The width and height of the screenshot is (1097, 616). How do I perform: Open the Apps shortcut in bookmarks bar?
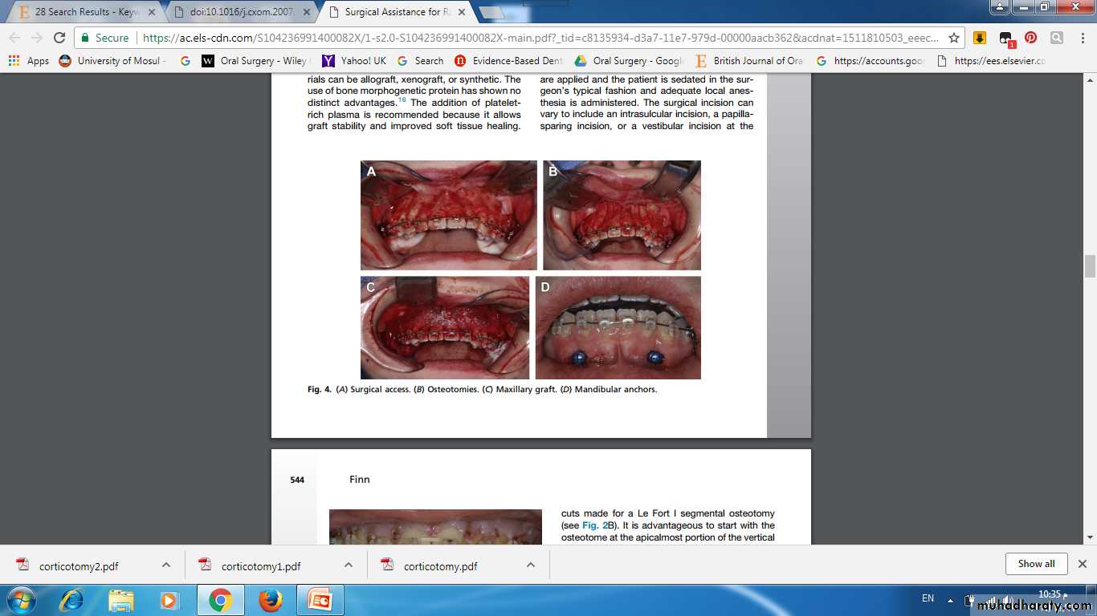[29, 60]
